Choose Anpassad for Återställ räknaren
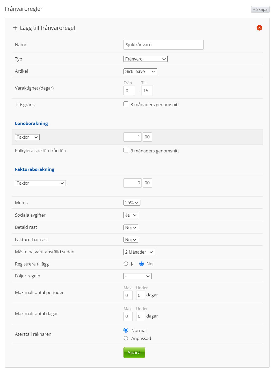The image size is (275, 373). click(x=126, y=338)
